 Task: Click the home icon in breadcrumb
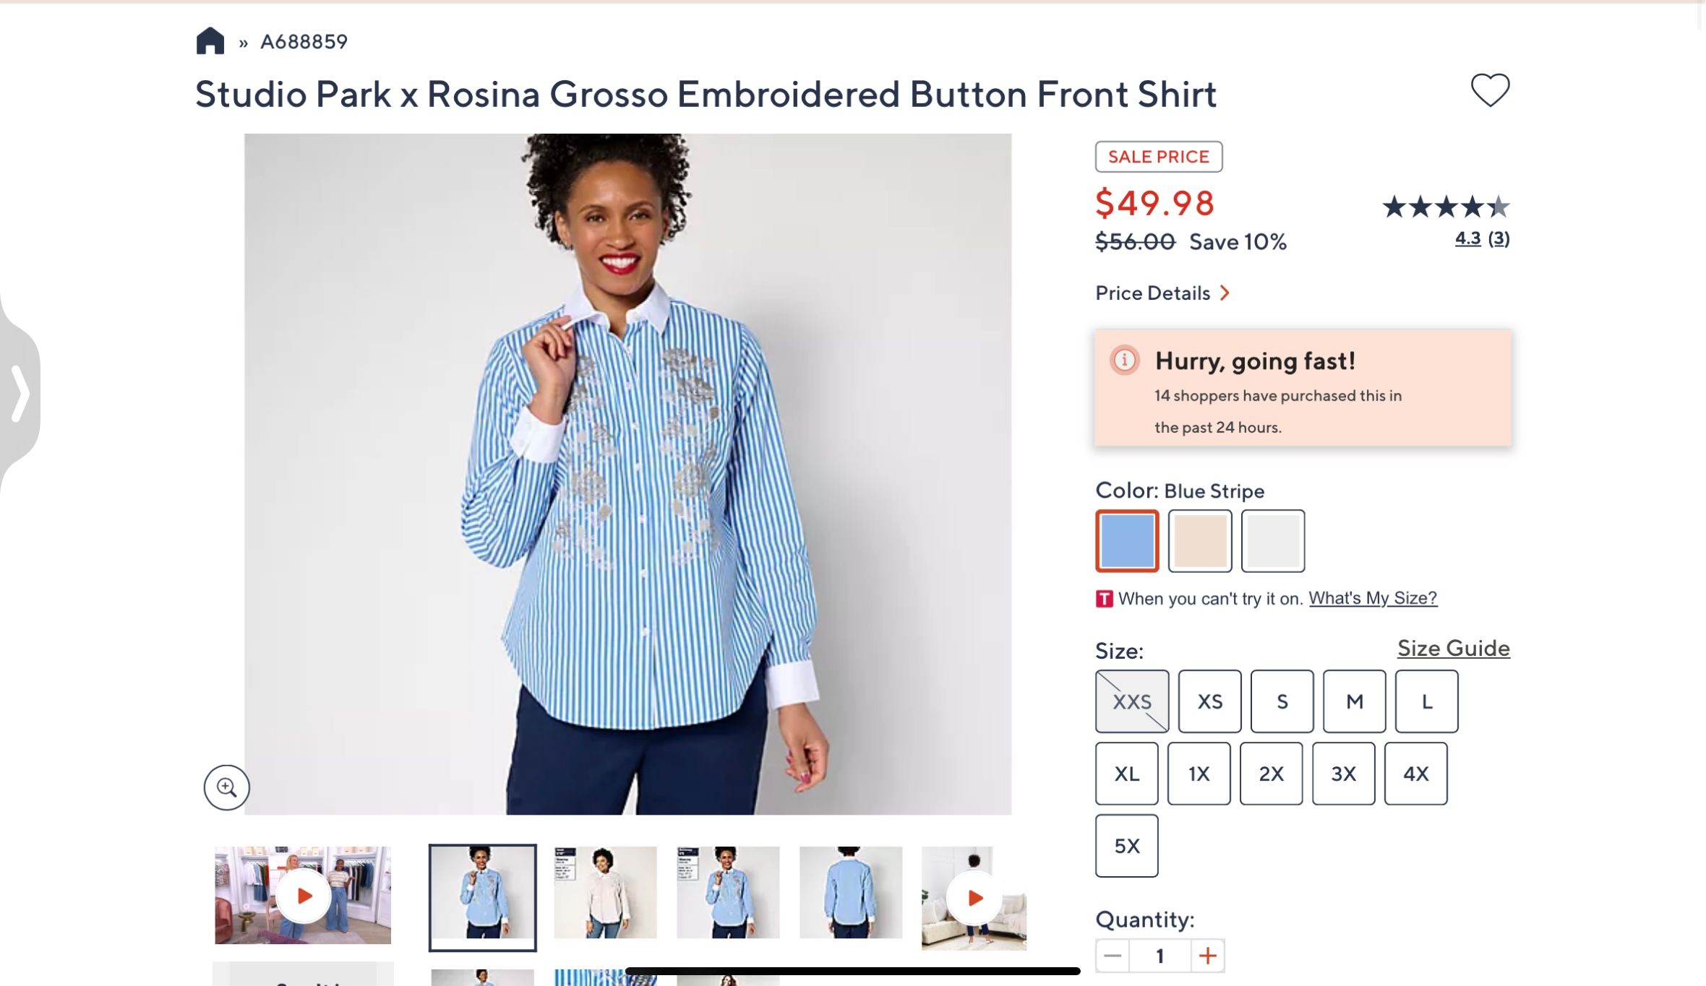[x=210, y=41]
